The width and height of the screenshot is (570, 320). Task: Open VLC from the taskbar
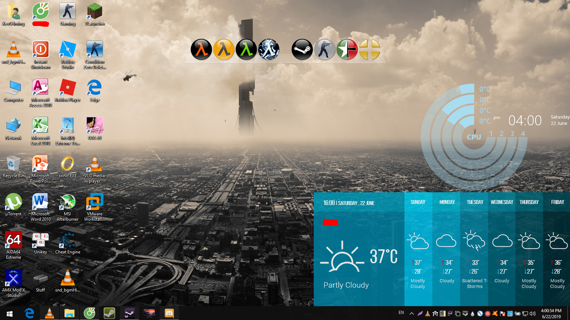(x=50, y=313)
